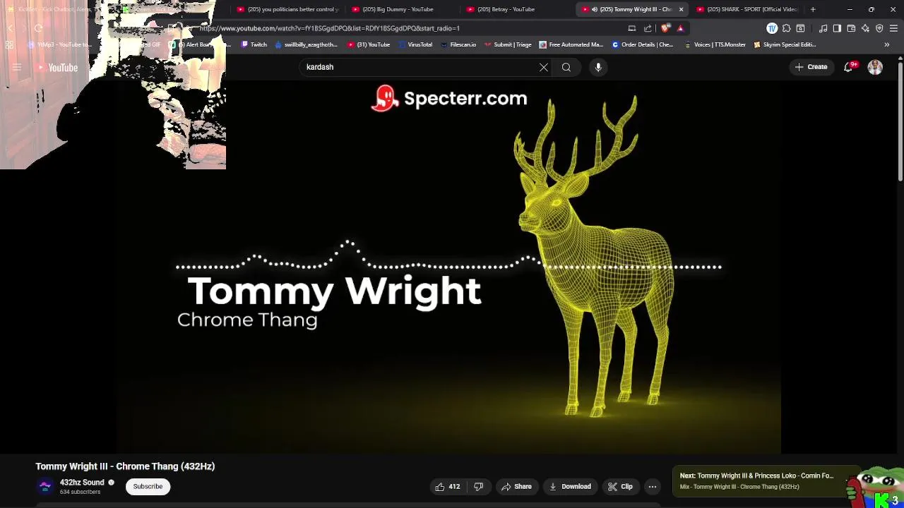Click the magnifier search button
This screenshot has width=904, height=508.
(x=566, y=67)
